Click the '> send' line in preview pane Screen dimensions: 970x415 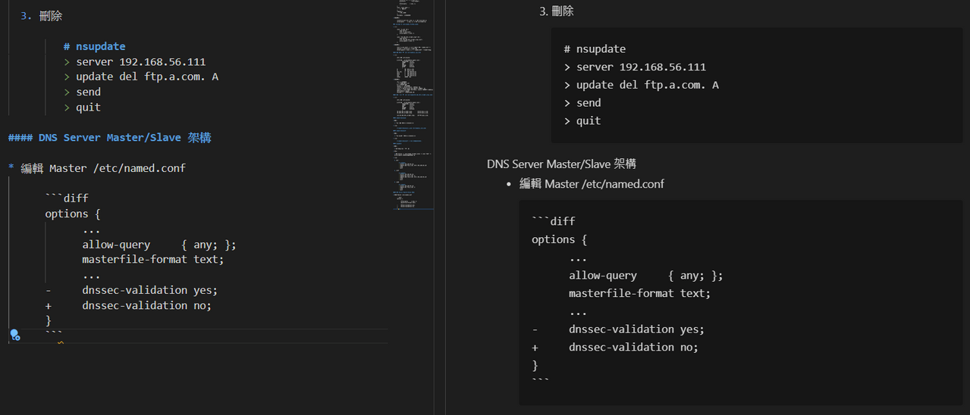tap(582, 103)
